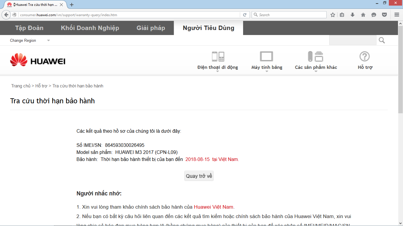Click the IMEI number 864593030026495
Image resolution: width=403 pixels, height=226 pixels.
pyautogui.click(x=125, y=145)
